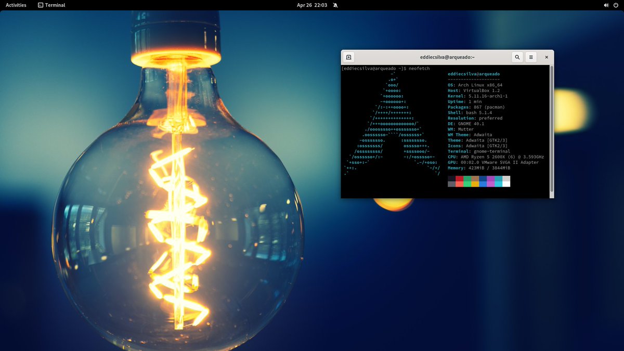Click the yellow block in the neofetch palette

[475, 184]
